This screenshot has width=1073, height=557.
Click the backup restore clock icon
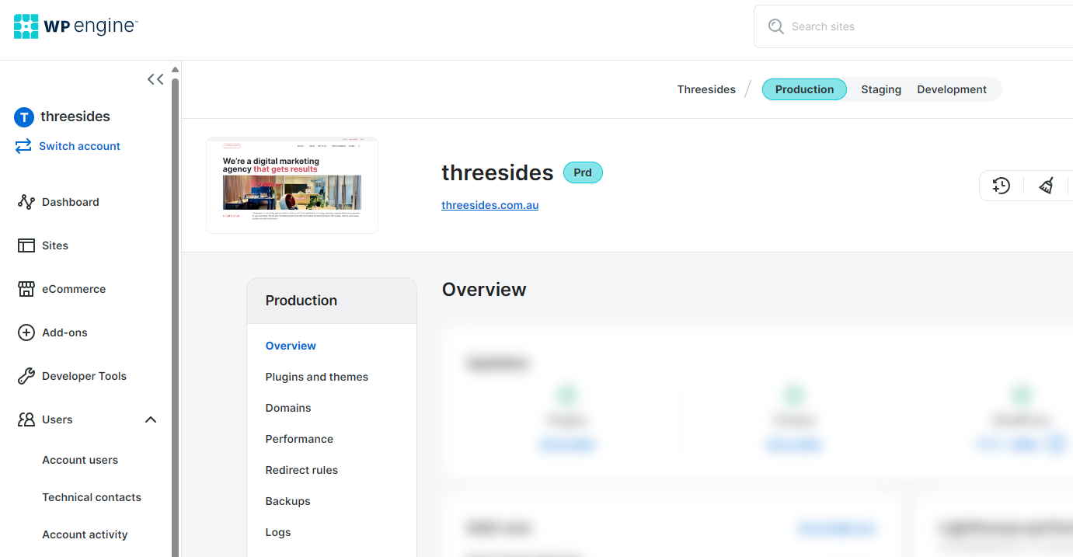point(1001,186)
